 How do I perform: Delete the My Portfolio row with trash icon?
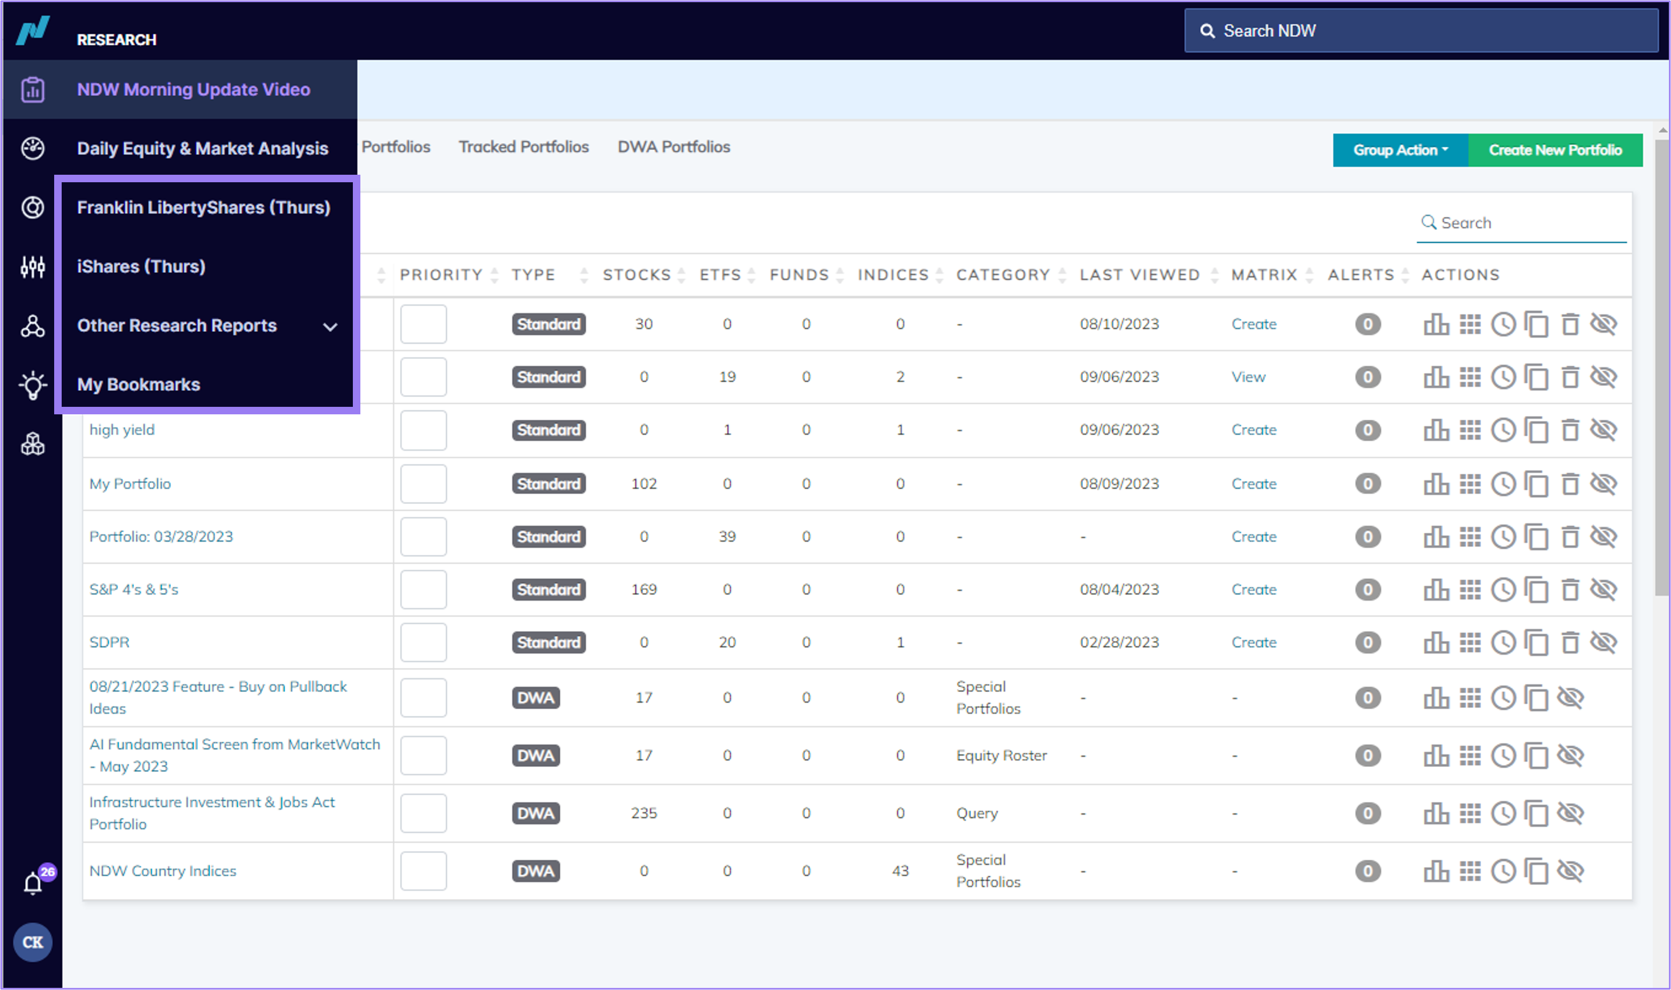pos(1570,483)
